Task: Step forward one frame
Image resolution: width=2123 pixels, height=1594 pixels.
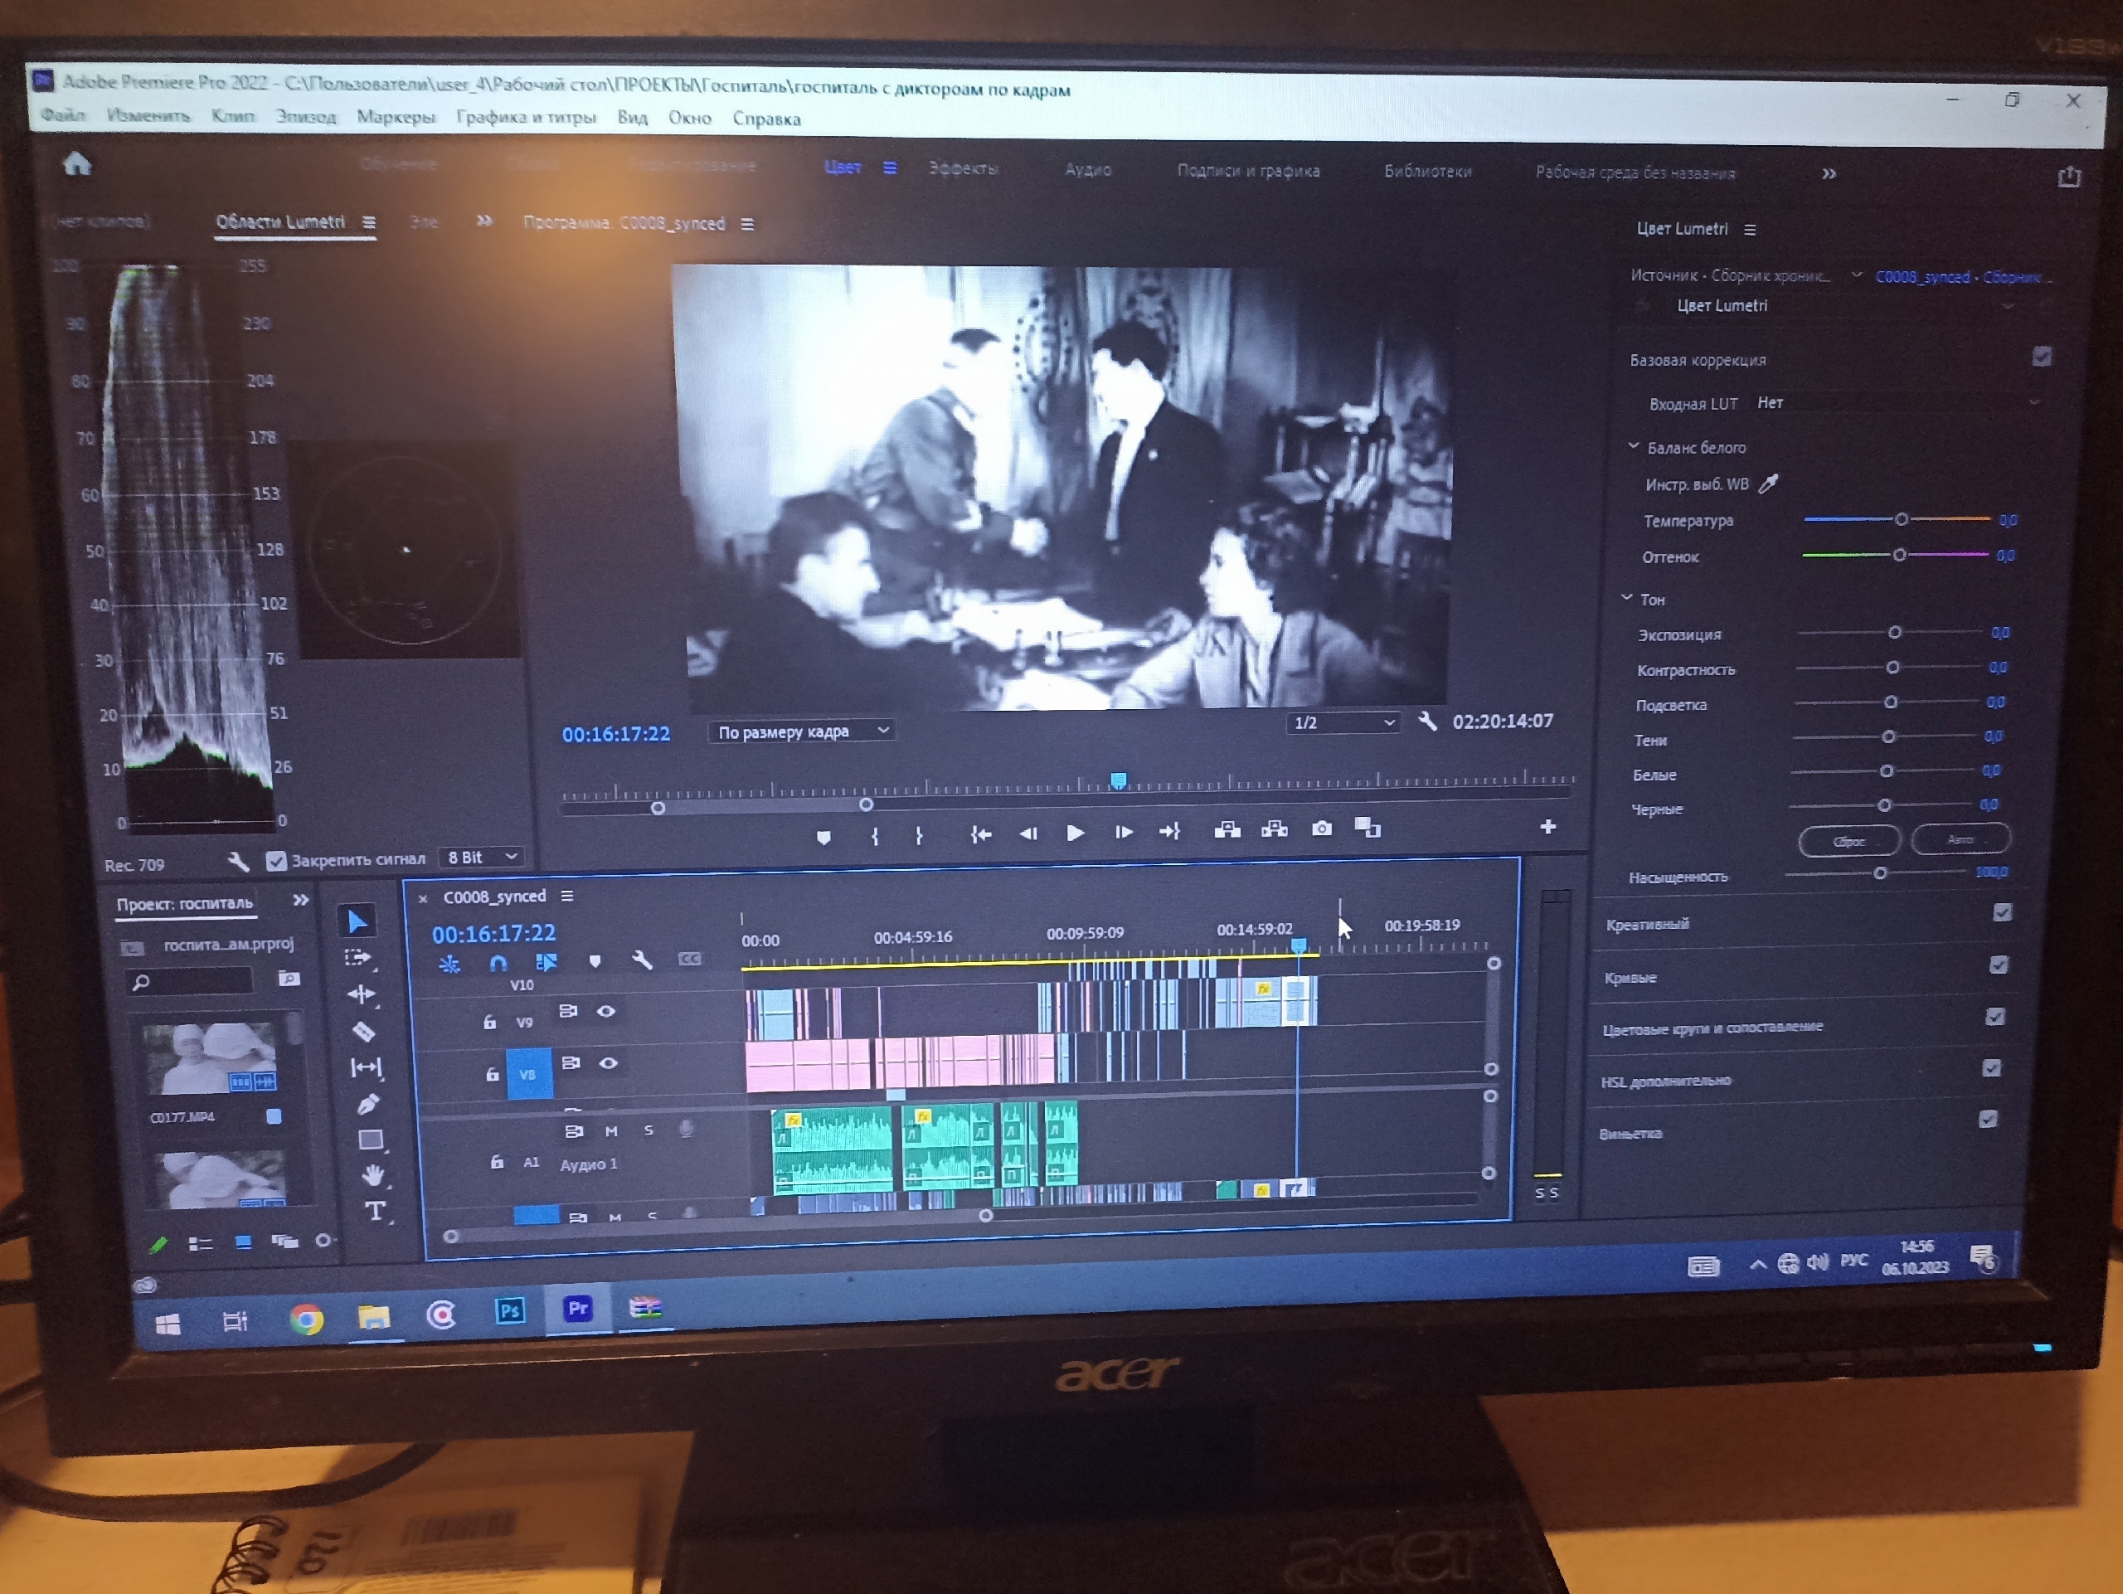Action: [x=1123, y=832]
